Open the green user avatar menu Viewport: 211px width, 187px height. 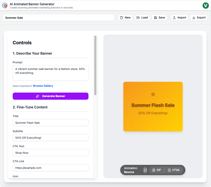pos(205,5)
